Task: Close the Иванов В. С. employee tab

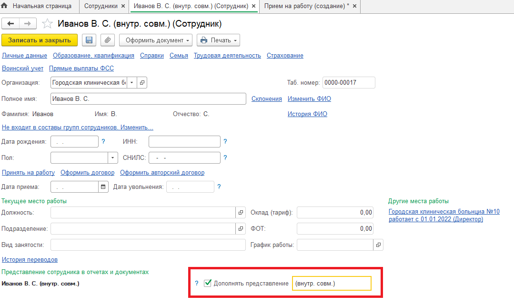Action: tap(253, 6)
